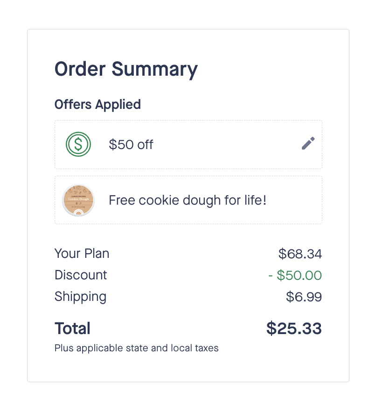Click the "Shipping" row label

(x=80, y=297)
